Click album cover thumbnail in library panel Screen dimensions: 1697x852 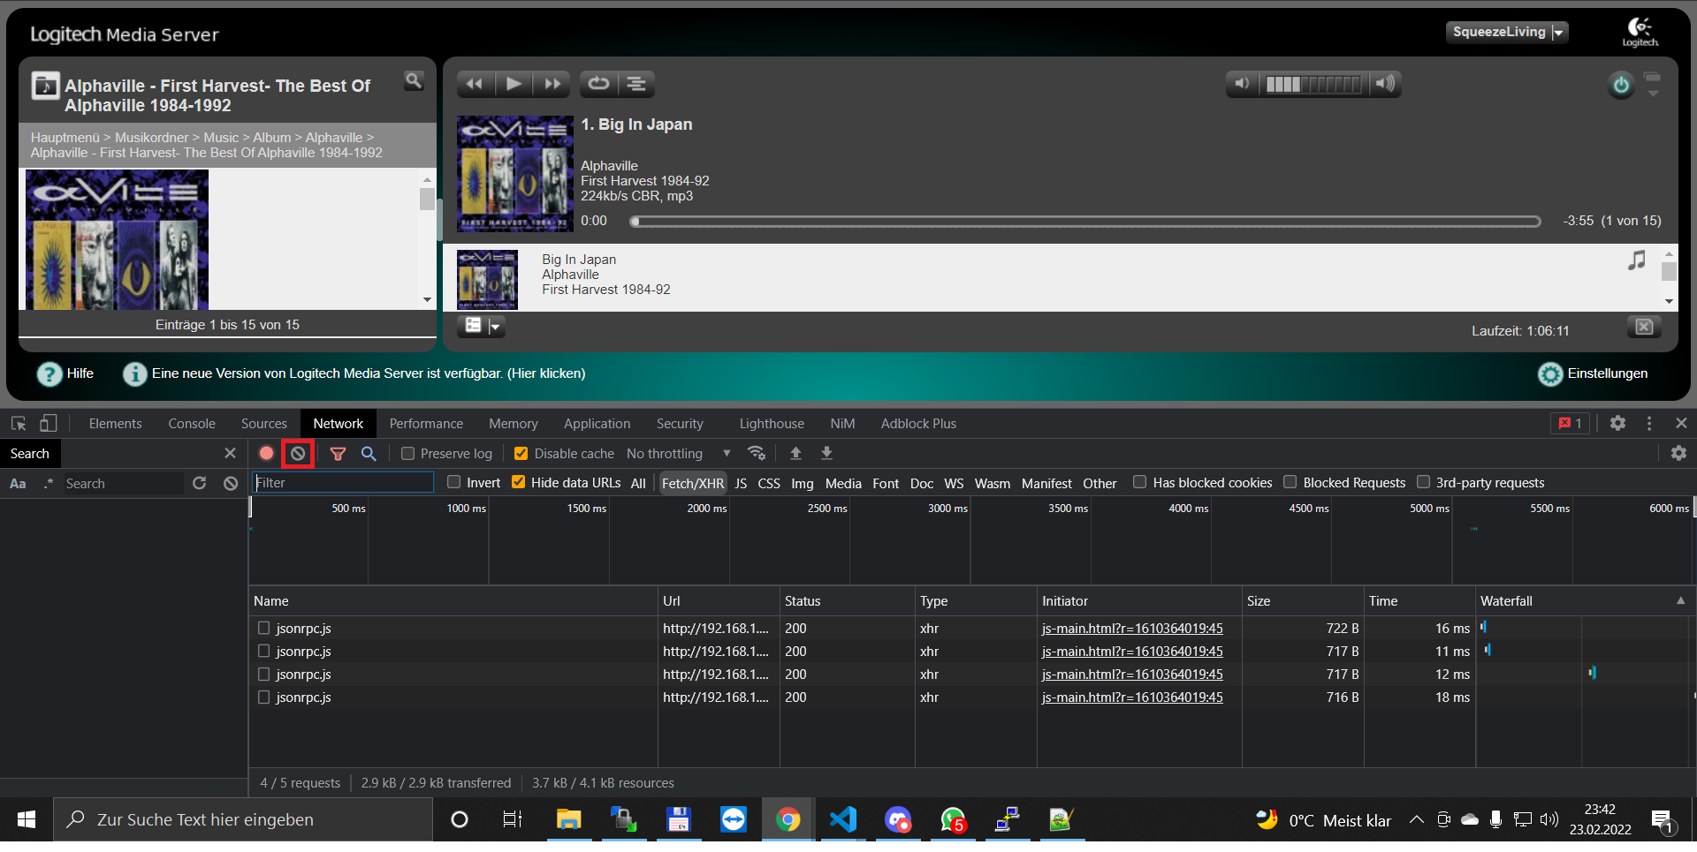click(x=117, y=239)
